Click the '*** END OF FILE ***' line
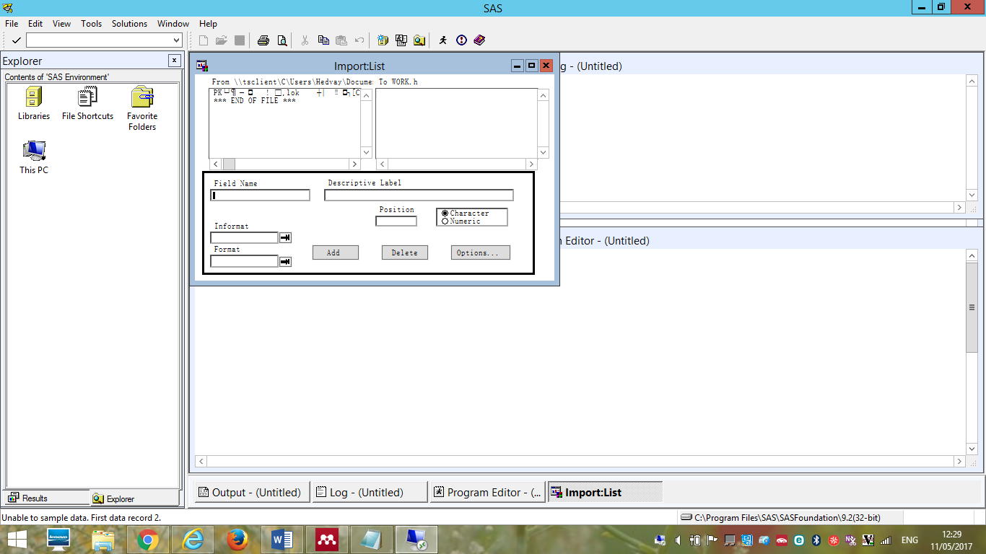 point(255,101)
